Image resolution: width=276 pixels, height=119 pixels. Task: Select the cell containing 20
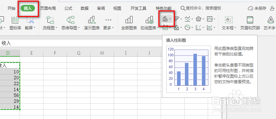pos(10,78)
